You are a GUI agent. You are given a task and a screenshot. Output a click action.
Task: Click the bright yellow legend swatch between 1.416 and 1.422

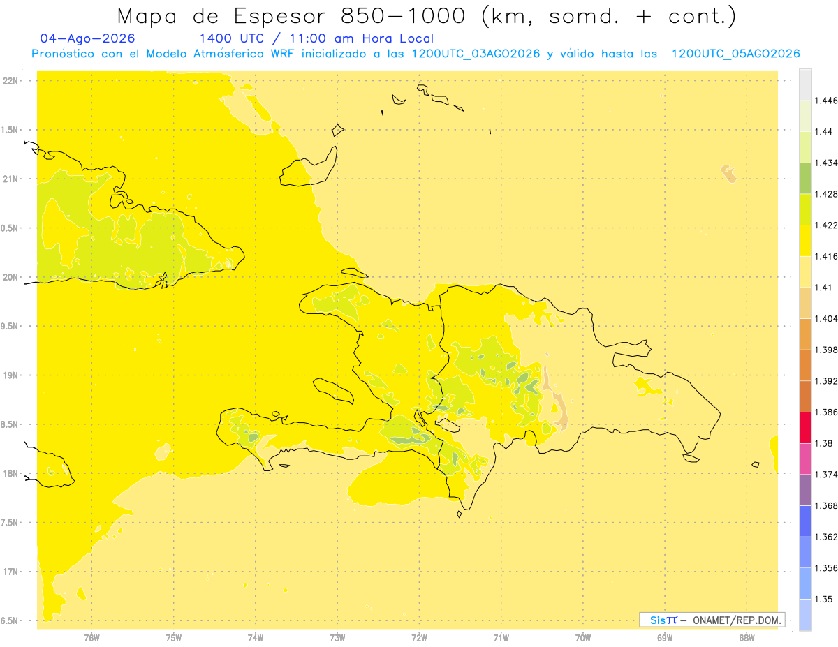point(805,241)
